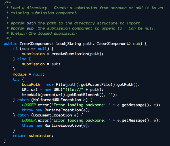Click 'The loaded submission' comment text
170x146 pixels.
click(x=53, y=34)
